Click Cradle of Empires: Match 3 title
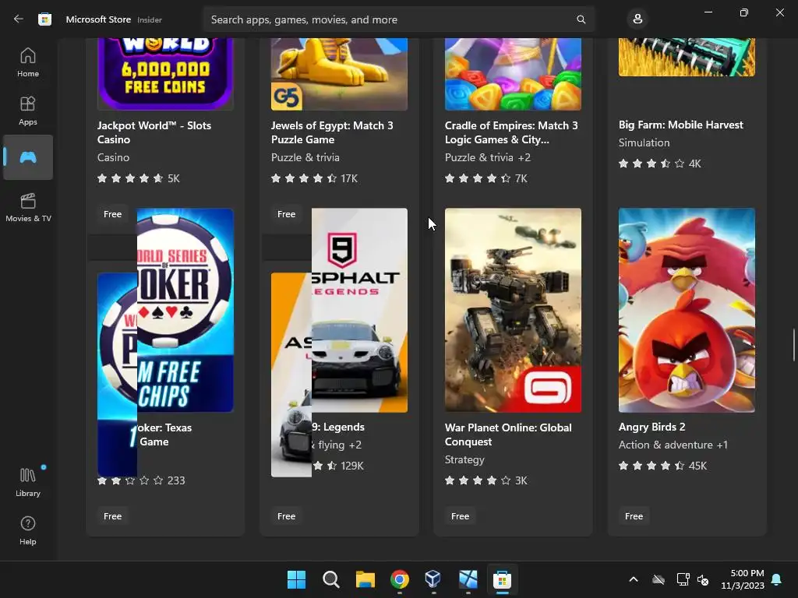 [511, 132]
